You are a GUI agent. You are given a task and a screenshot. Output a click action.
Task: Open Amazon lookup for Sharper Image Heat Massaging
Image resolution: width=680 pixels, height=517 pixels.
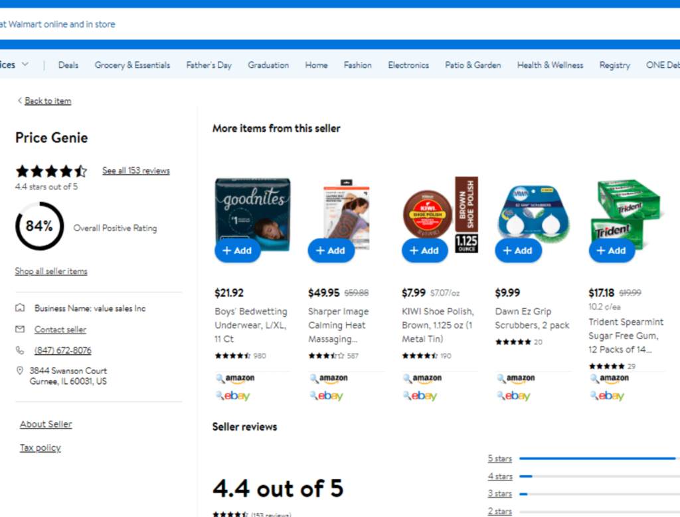pyautogui.click(x=329, y=379)
